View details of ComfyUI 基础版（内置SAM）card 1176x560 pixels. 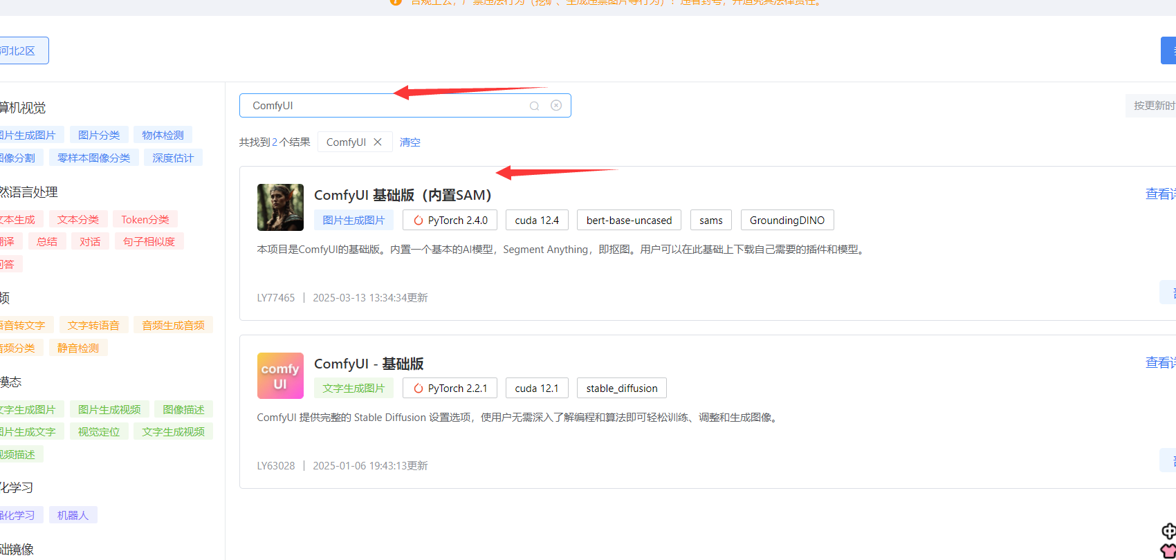coord(1161,194)
